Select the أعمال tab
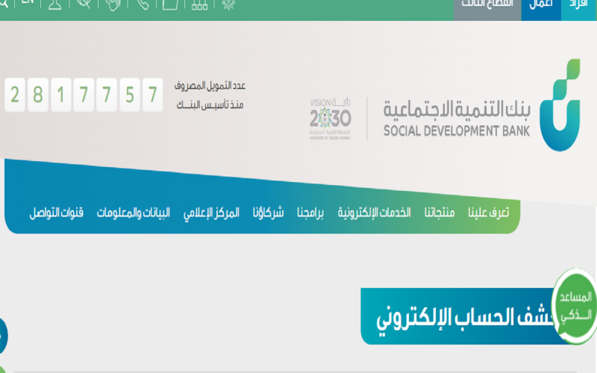Viewport: 597px width, 373px height. click(541, 10)
